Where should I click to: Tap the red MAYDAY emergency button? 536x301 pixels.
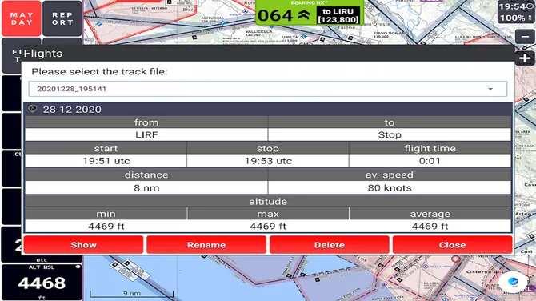(x=22, y=18)
